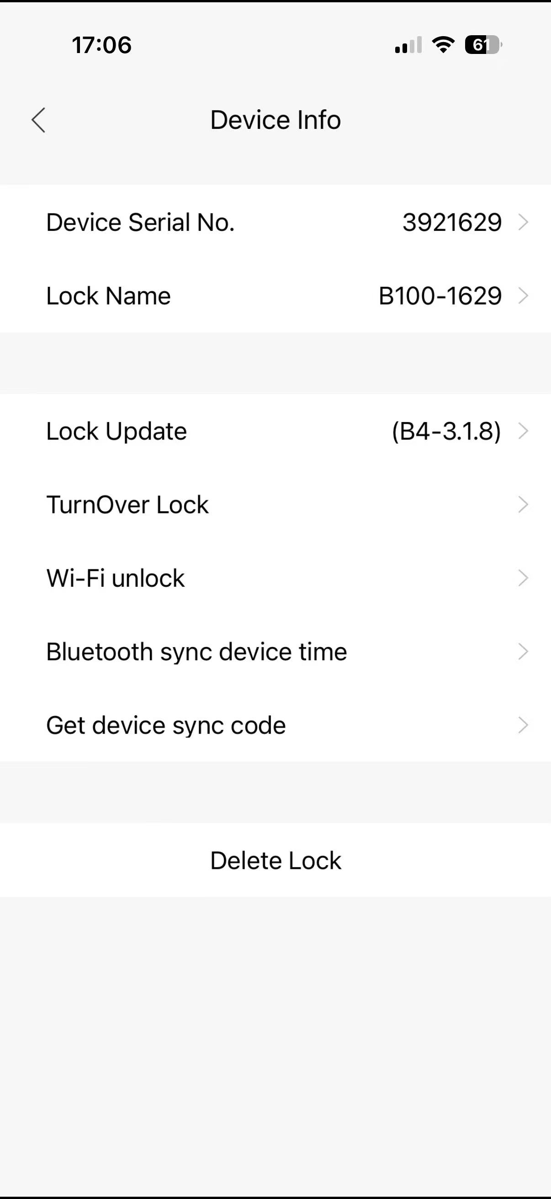Tap the Lock Update label
This screenshot has height=1199, width=551.
click(116, 431)
